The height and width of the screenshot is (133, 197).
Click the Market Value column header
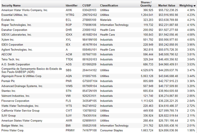click(167, 6)
